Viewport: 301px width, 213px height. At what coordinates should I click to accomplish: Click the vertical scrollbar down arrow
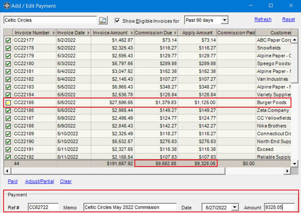[294, 164]
